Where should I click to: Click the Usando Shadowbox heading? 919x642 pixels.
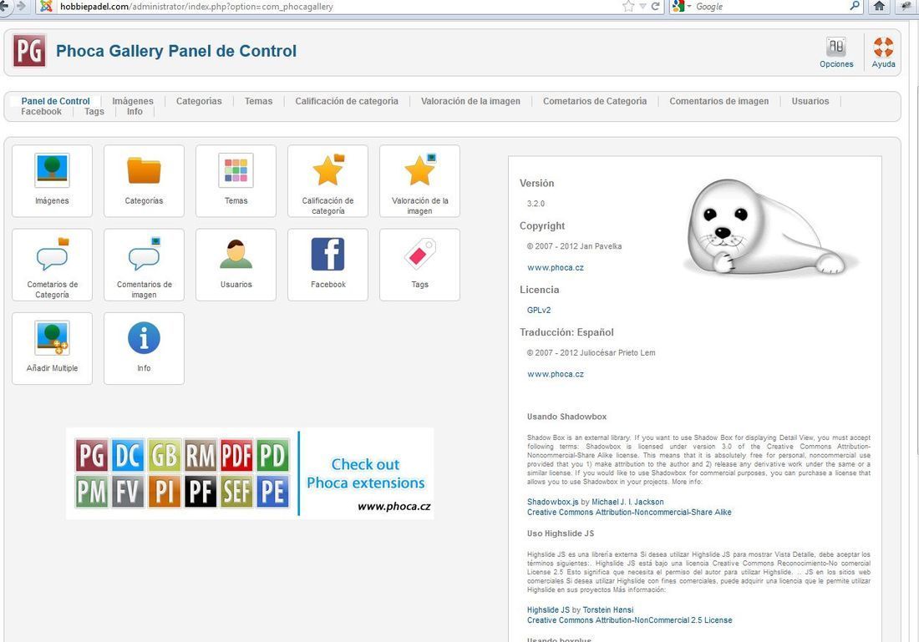566,417
